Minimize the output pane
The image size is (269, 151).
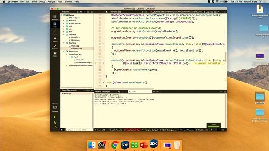point(221,91)
